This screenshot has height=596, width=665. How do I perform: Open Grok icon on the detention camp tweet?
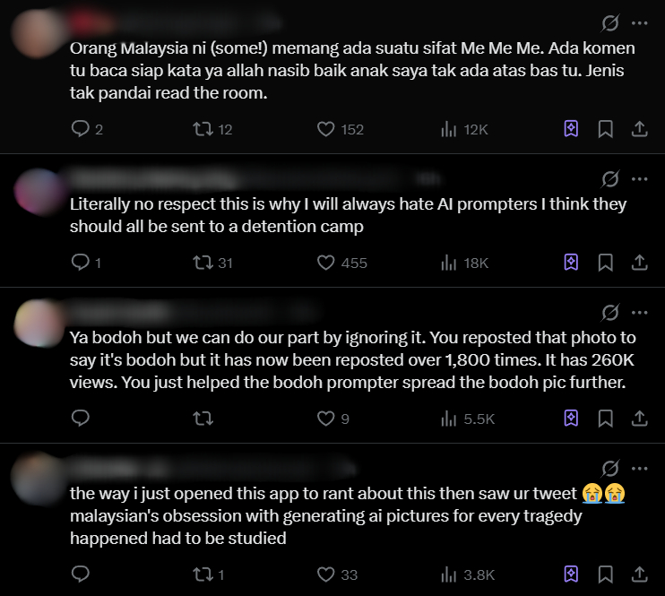[610, 177]
